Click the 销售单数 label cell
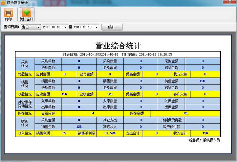The height and width of the screenshot is (162, 237). 48,81
